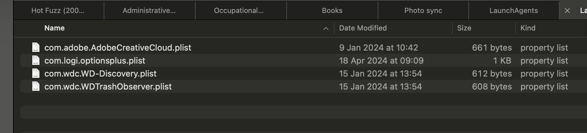Select the com.wdc.WDTrashObserver.plist filename
587x133 pixels.
108,87
